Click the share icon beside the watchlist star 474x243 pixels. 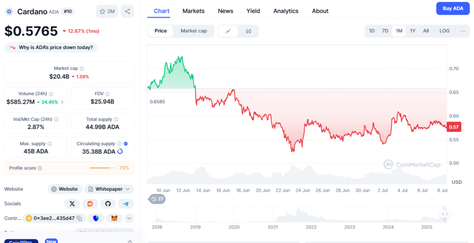click(127, 12)
